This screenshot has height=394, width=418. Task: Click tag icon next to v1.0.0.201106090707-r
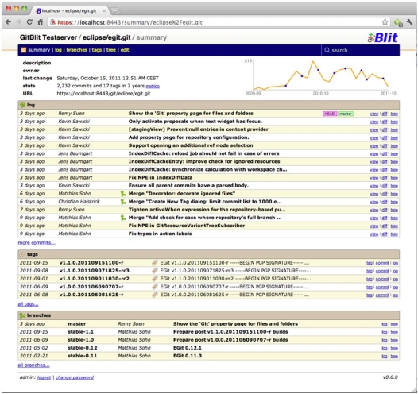155,287
